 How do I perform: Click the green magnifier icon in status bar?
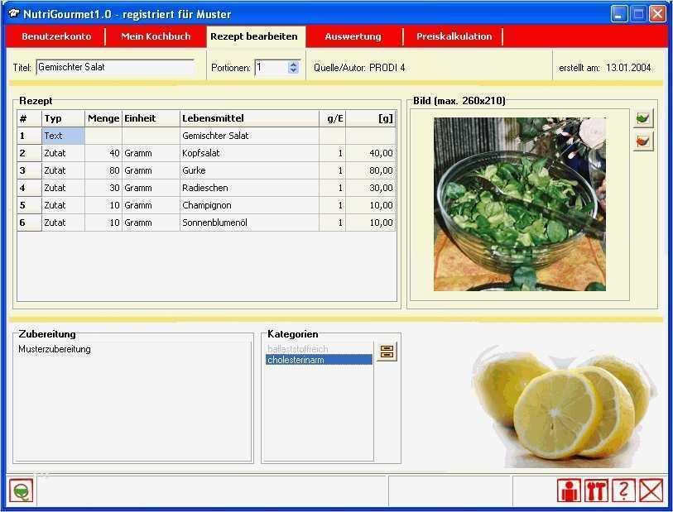pos(21,490)
